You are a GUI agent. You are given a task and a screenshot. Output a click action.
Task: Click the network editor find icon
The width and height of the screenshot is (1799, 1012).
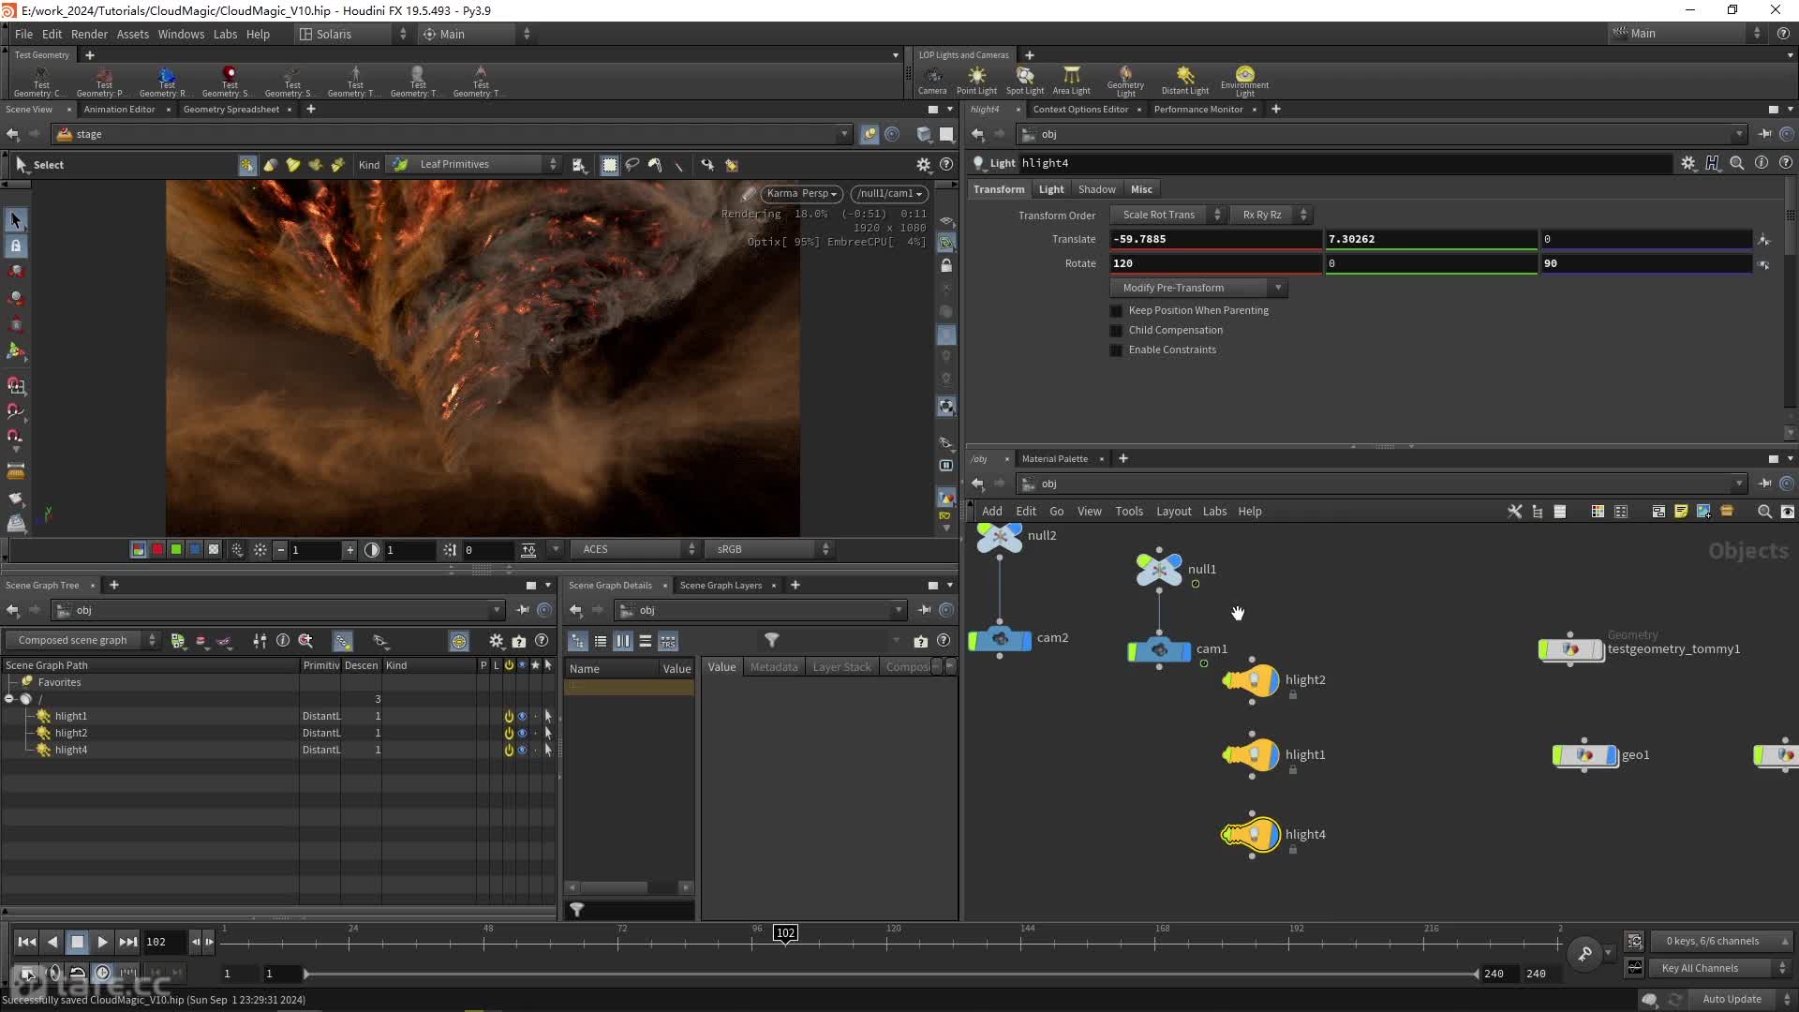[1764, 512]
